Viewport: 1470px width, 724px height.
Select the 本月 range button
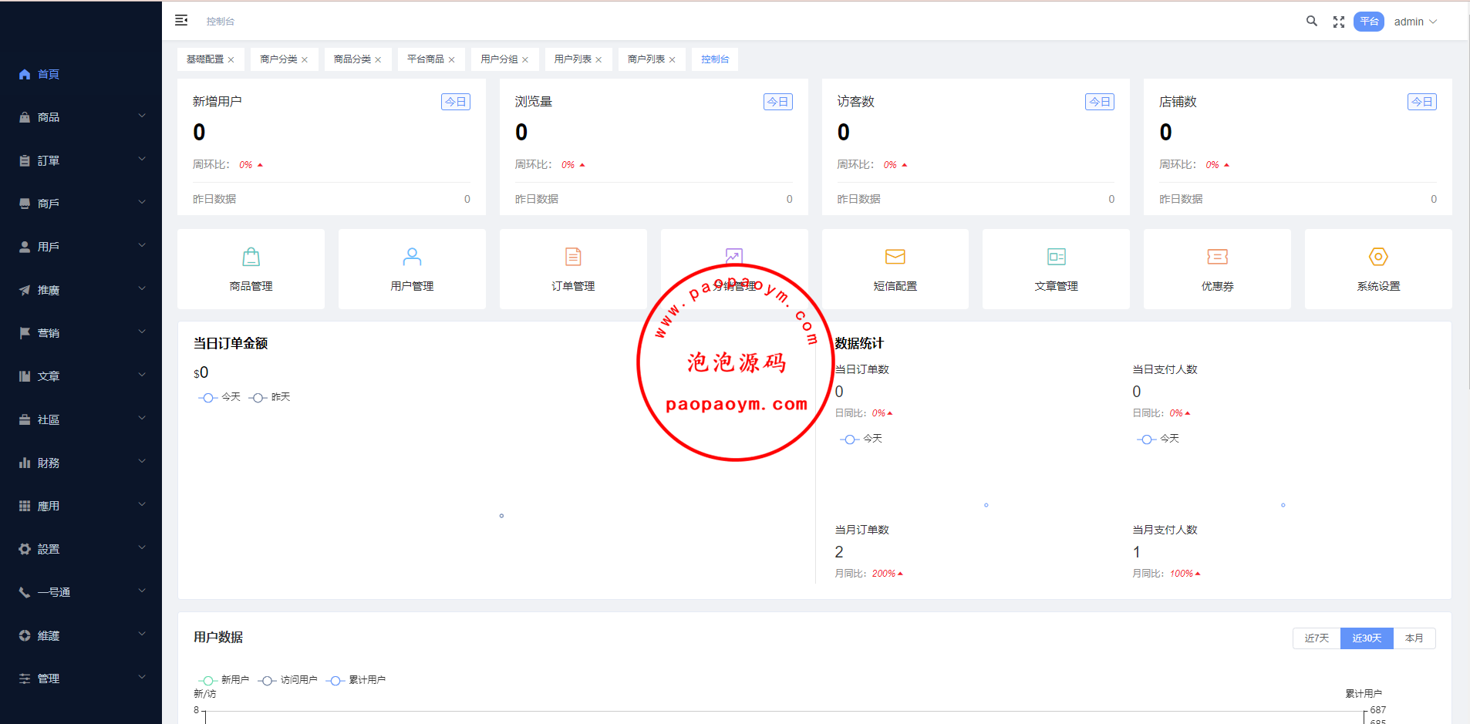pyautogui.click(x=1414, y=638)
